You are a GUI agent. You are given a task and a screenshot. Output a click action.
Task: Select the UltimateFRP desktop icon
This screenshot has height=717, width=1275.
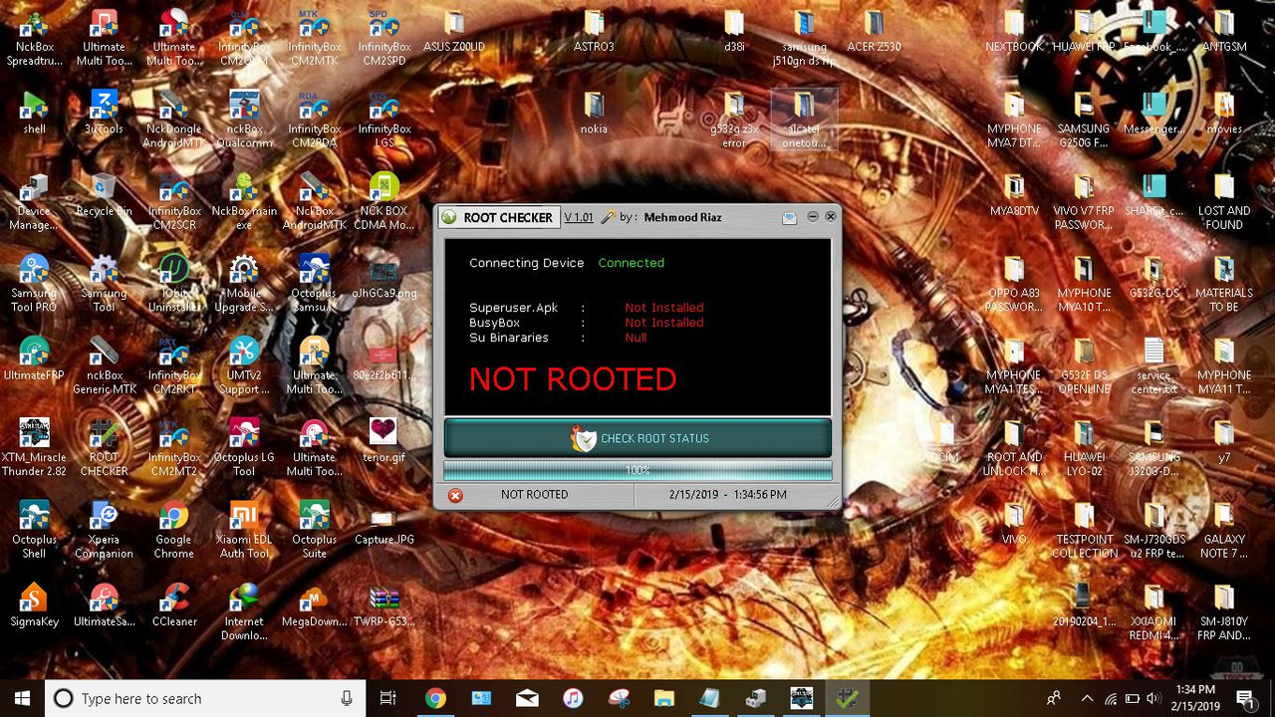(35, 359)
